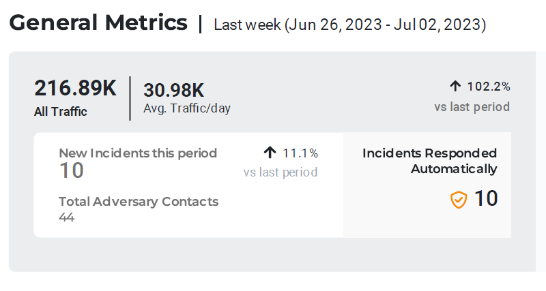The height and width of the screenshot is (291, 546).
Task: Click the vertical divider between traffic values
Action: tap(130, 98)
